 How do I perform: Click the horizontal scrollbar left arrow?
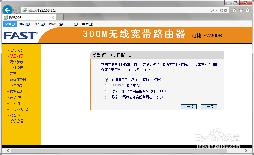8,150
